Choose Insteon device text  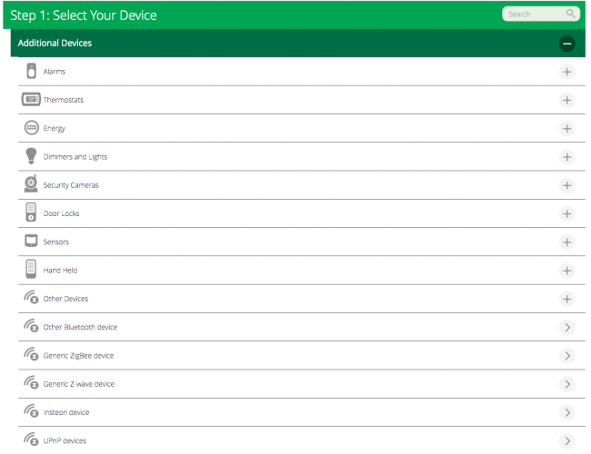[66, 412]
